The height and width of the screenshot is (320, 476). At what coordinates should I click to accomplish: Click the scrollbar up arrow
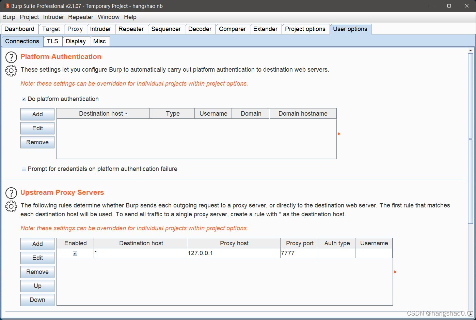[x=471, y=50]
